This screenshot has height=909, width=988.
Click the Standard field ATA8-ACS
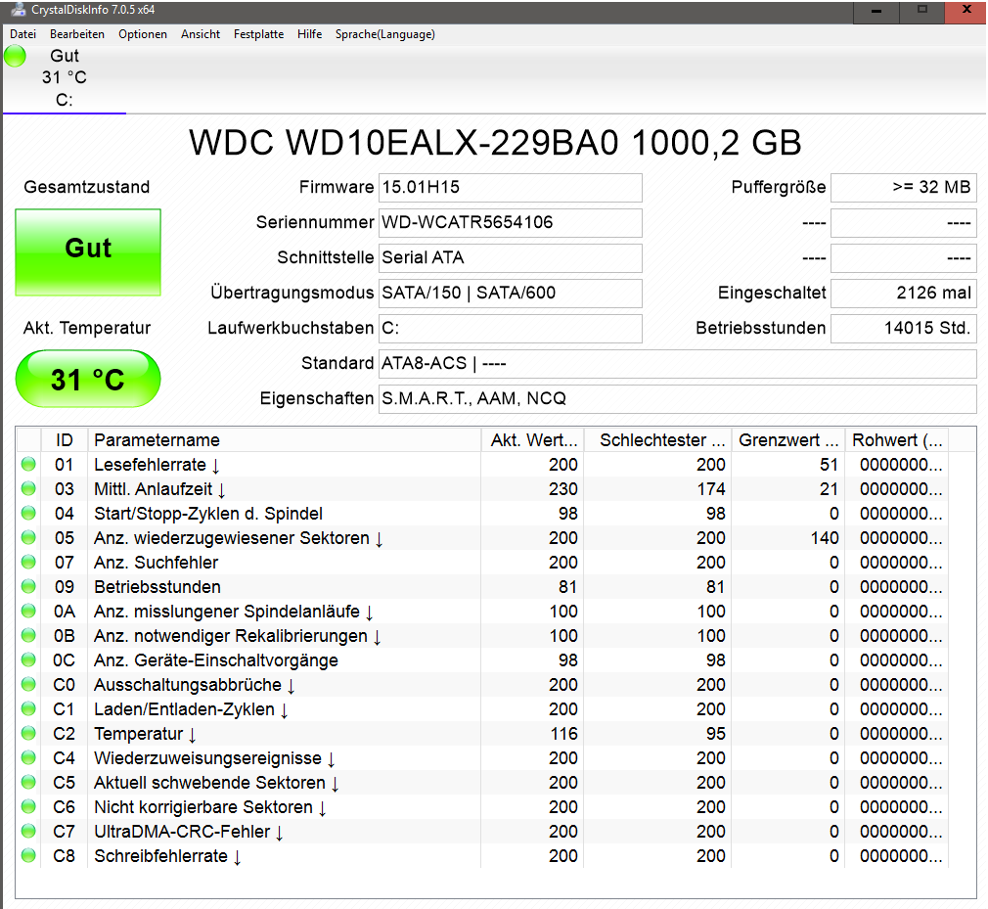(677, 364)
